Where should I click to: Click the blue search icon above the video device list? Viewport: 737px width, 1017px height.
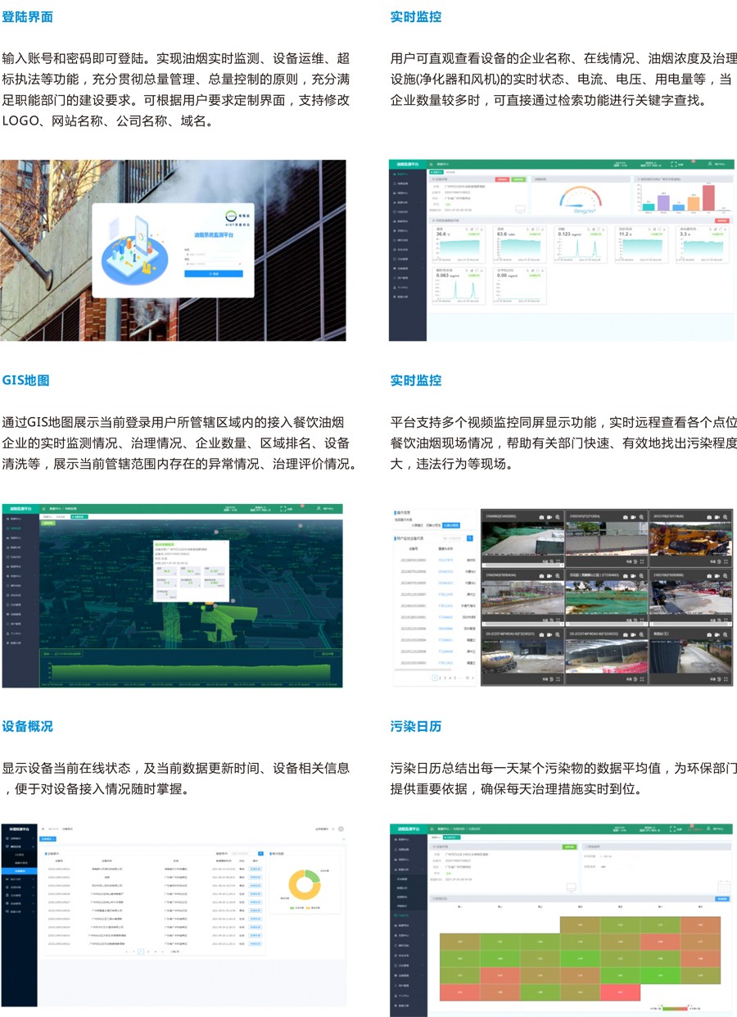469,538
